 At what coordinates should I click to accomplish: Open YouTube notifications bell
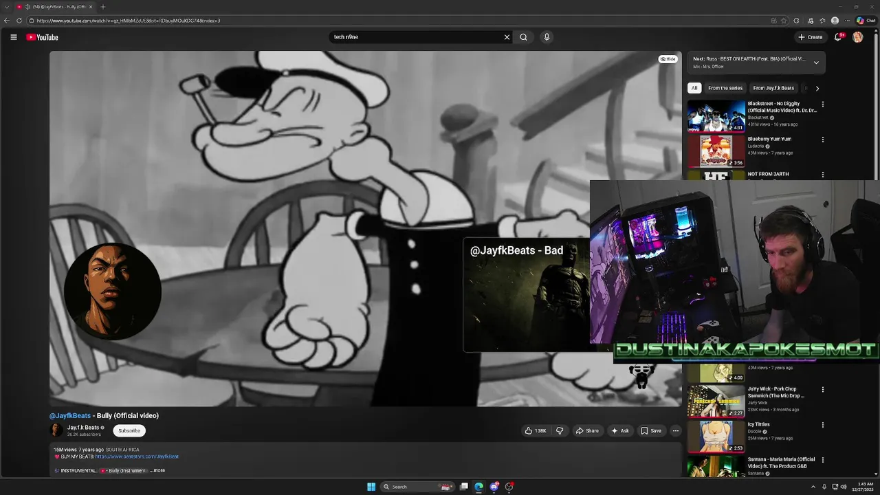pos(838,37)
